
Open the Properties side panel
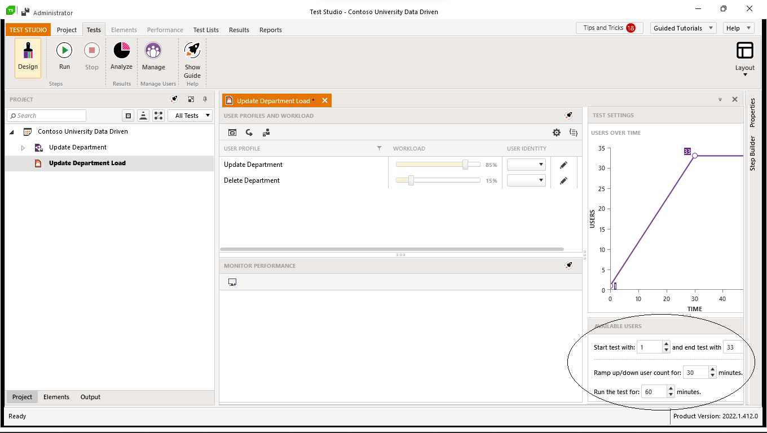point(752,112)
